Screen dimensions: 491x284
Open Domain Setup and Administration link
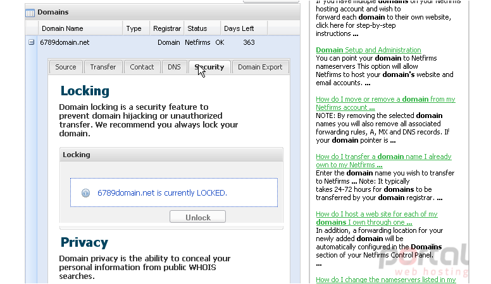[368, 50]
